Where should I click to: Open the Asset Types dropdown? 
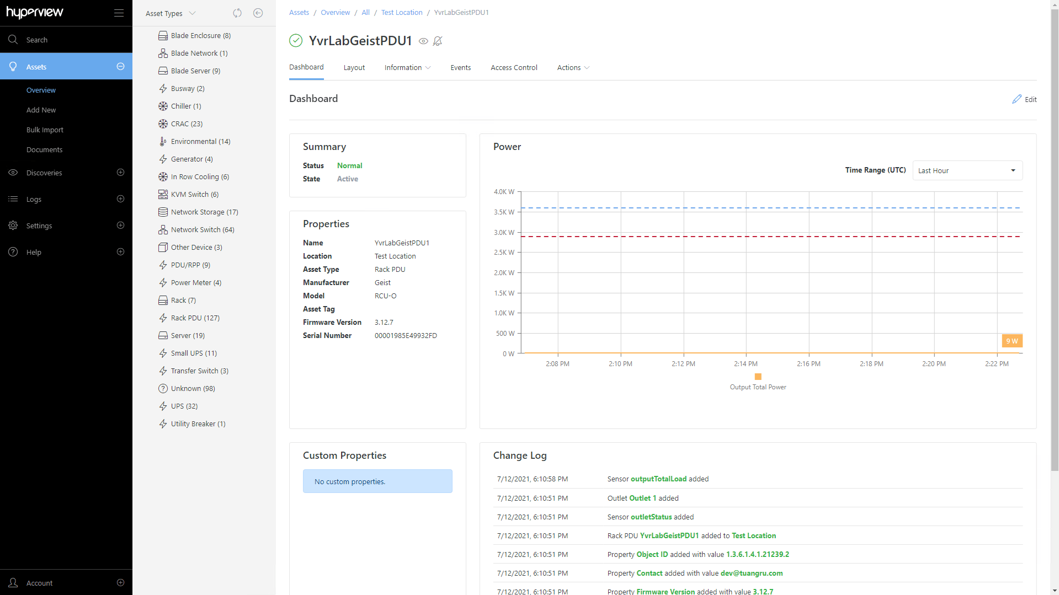[169, 13]
